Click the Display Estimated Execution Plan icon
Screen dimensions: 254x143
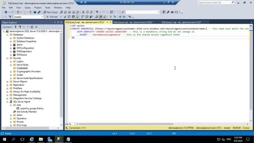pos(69,17)
